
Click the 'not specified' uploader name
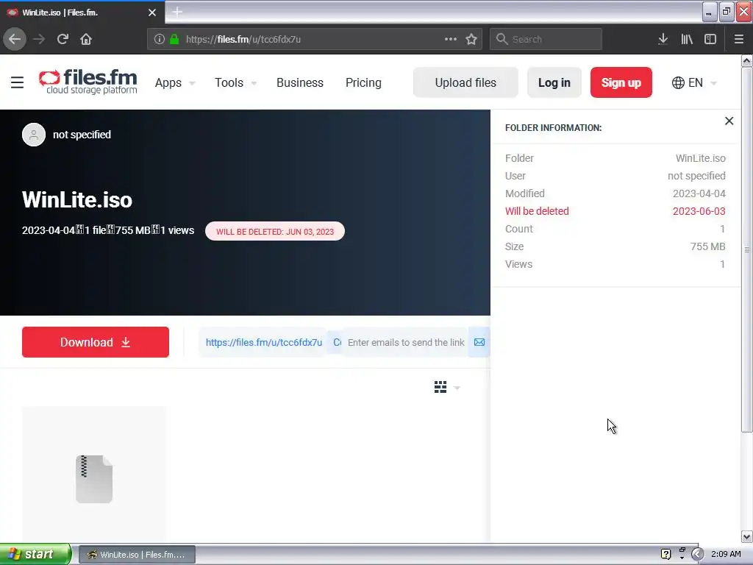tap(82, 135)
